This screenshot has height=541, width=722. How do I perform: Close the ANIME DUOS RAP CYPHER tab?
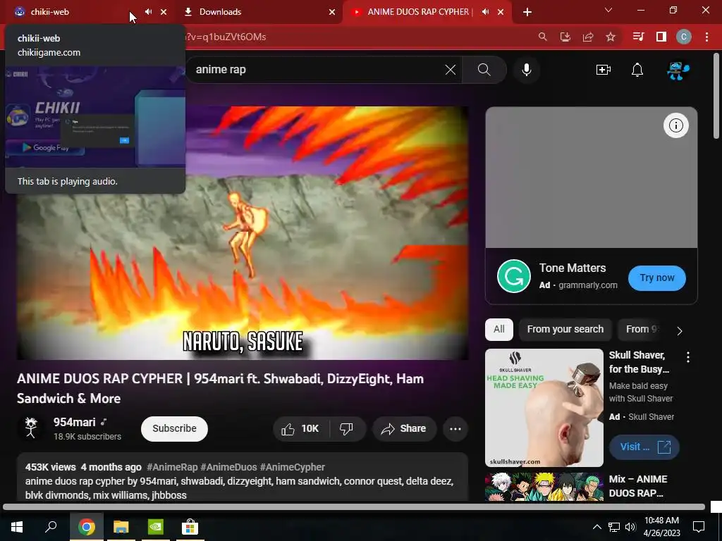tap(501, 12)
